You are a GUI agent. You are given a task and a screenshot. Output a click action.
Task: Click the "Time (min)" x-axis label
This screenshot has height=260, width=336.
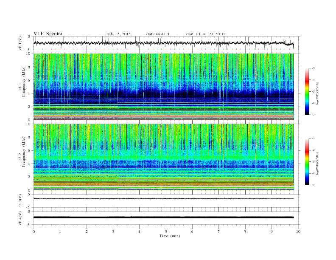170,236
